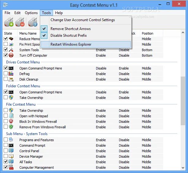Toggle Remove Shortcut Arrows menu option

[x=86, y=29]
